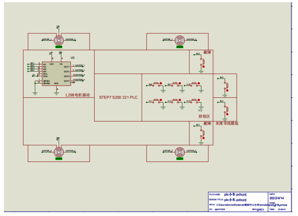Click the OUT4 MOTOR_4 terminal on L298
This screenshot has width=298, height=216.
[79, 80]
